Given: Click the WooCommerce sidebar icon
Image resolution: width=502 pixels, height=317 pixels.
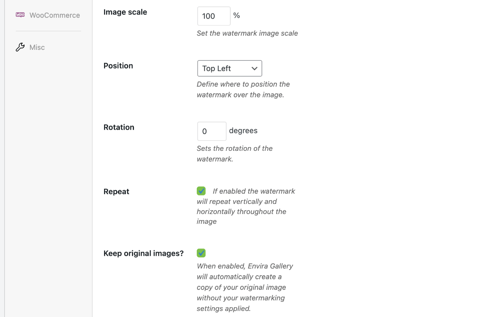Looking at the screenshot, I should coord(19,15).
